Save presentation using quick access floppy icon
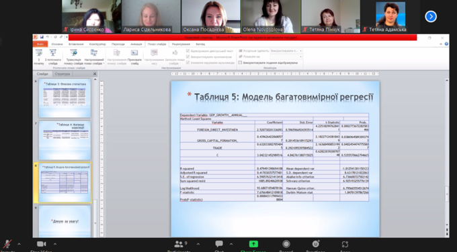The height and width of the screenshot is (252, 457). click(x=42, y=38)
